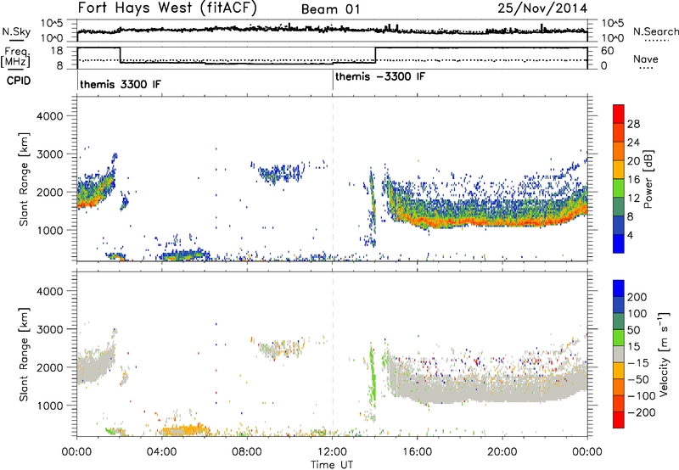The width and height of the screenshot is (679, 470).
Task: Click the '4000' tick on power panel range axis
Action: coord(49,116)
